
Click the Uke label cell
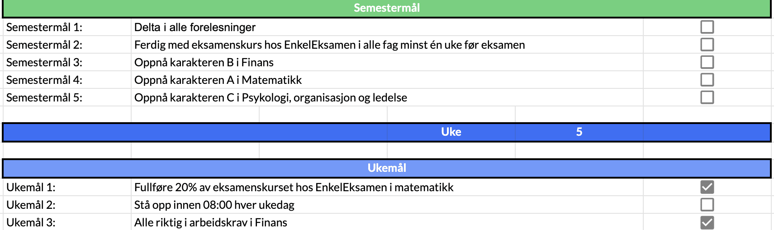tap(451, 132)
